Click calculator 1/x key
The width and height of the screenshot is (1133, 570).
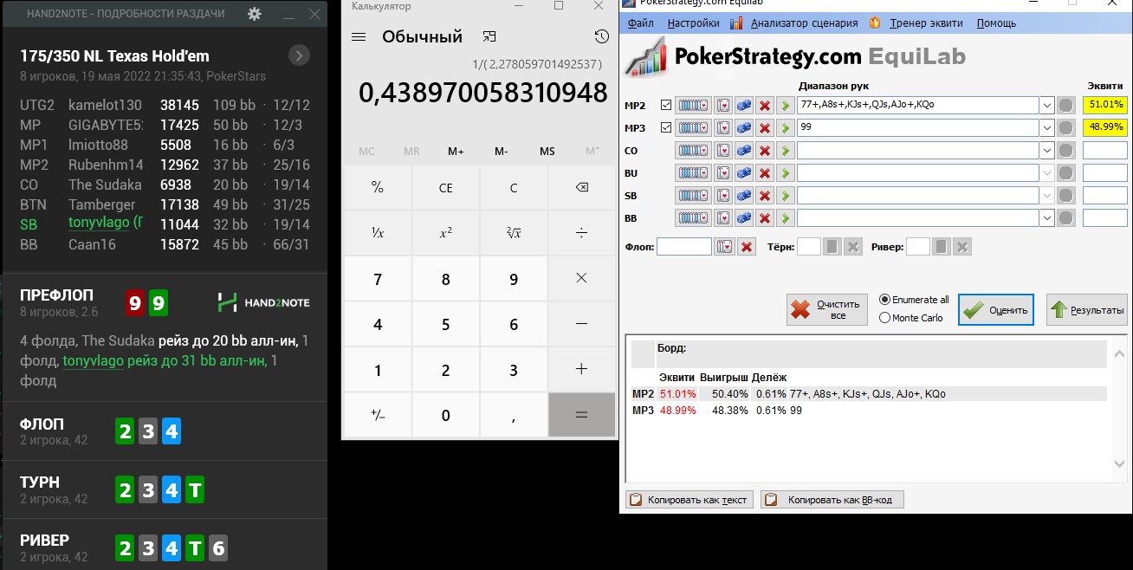[x=378, y=233]
